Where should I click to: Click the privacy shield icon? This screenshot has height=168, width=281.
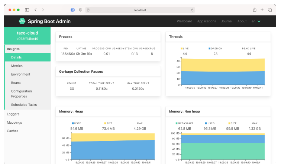[80, 10]
